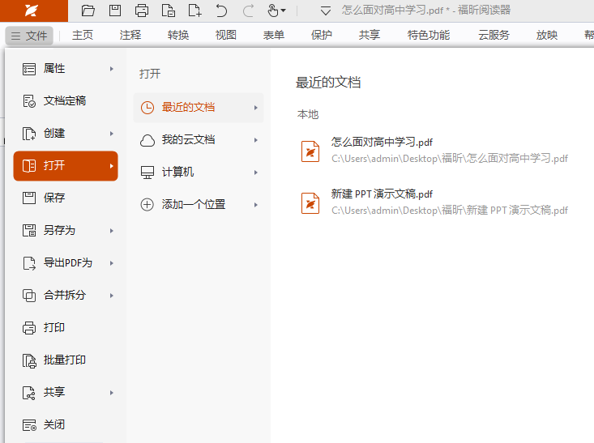Click the 合并拆分 icon

tap(29, 296)
